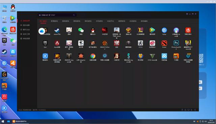Viewport: 216px width, 124px height.
Task: Launch the Age of Empires 4 icon
Action: click(x=57, y=56)
